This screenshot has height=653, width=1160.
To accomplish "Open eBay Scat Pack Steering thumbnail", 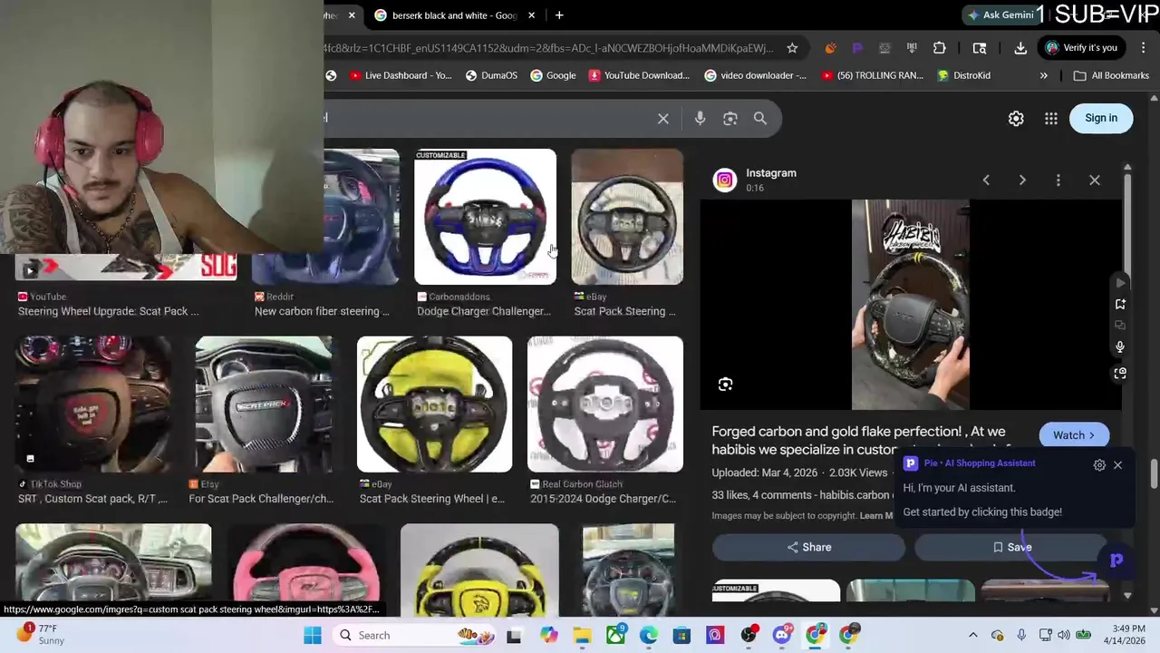I will [627, 217].
